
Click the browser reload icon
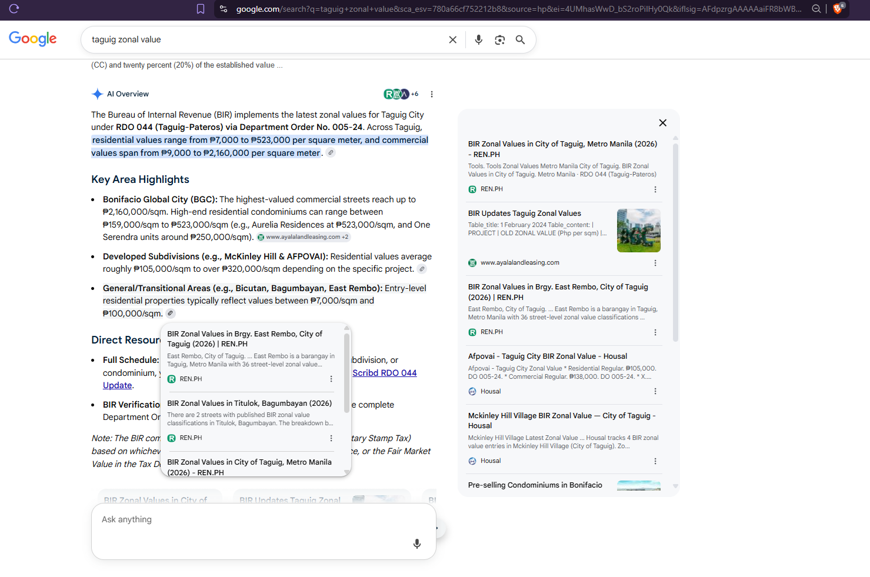14,9
